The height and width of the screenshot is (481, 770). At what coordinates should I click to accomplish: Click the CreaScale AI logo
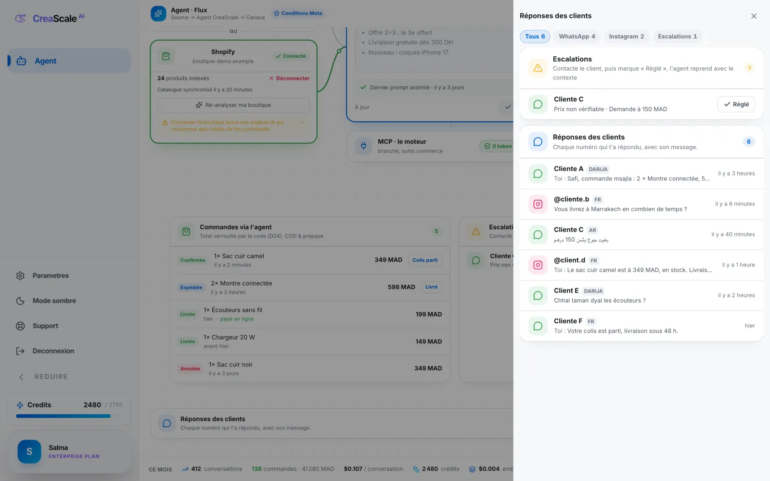[x=50, y=18]
